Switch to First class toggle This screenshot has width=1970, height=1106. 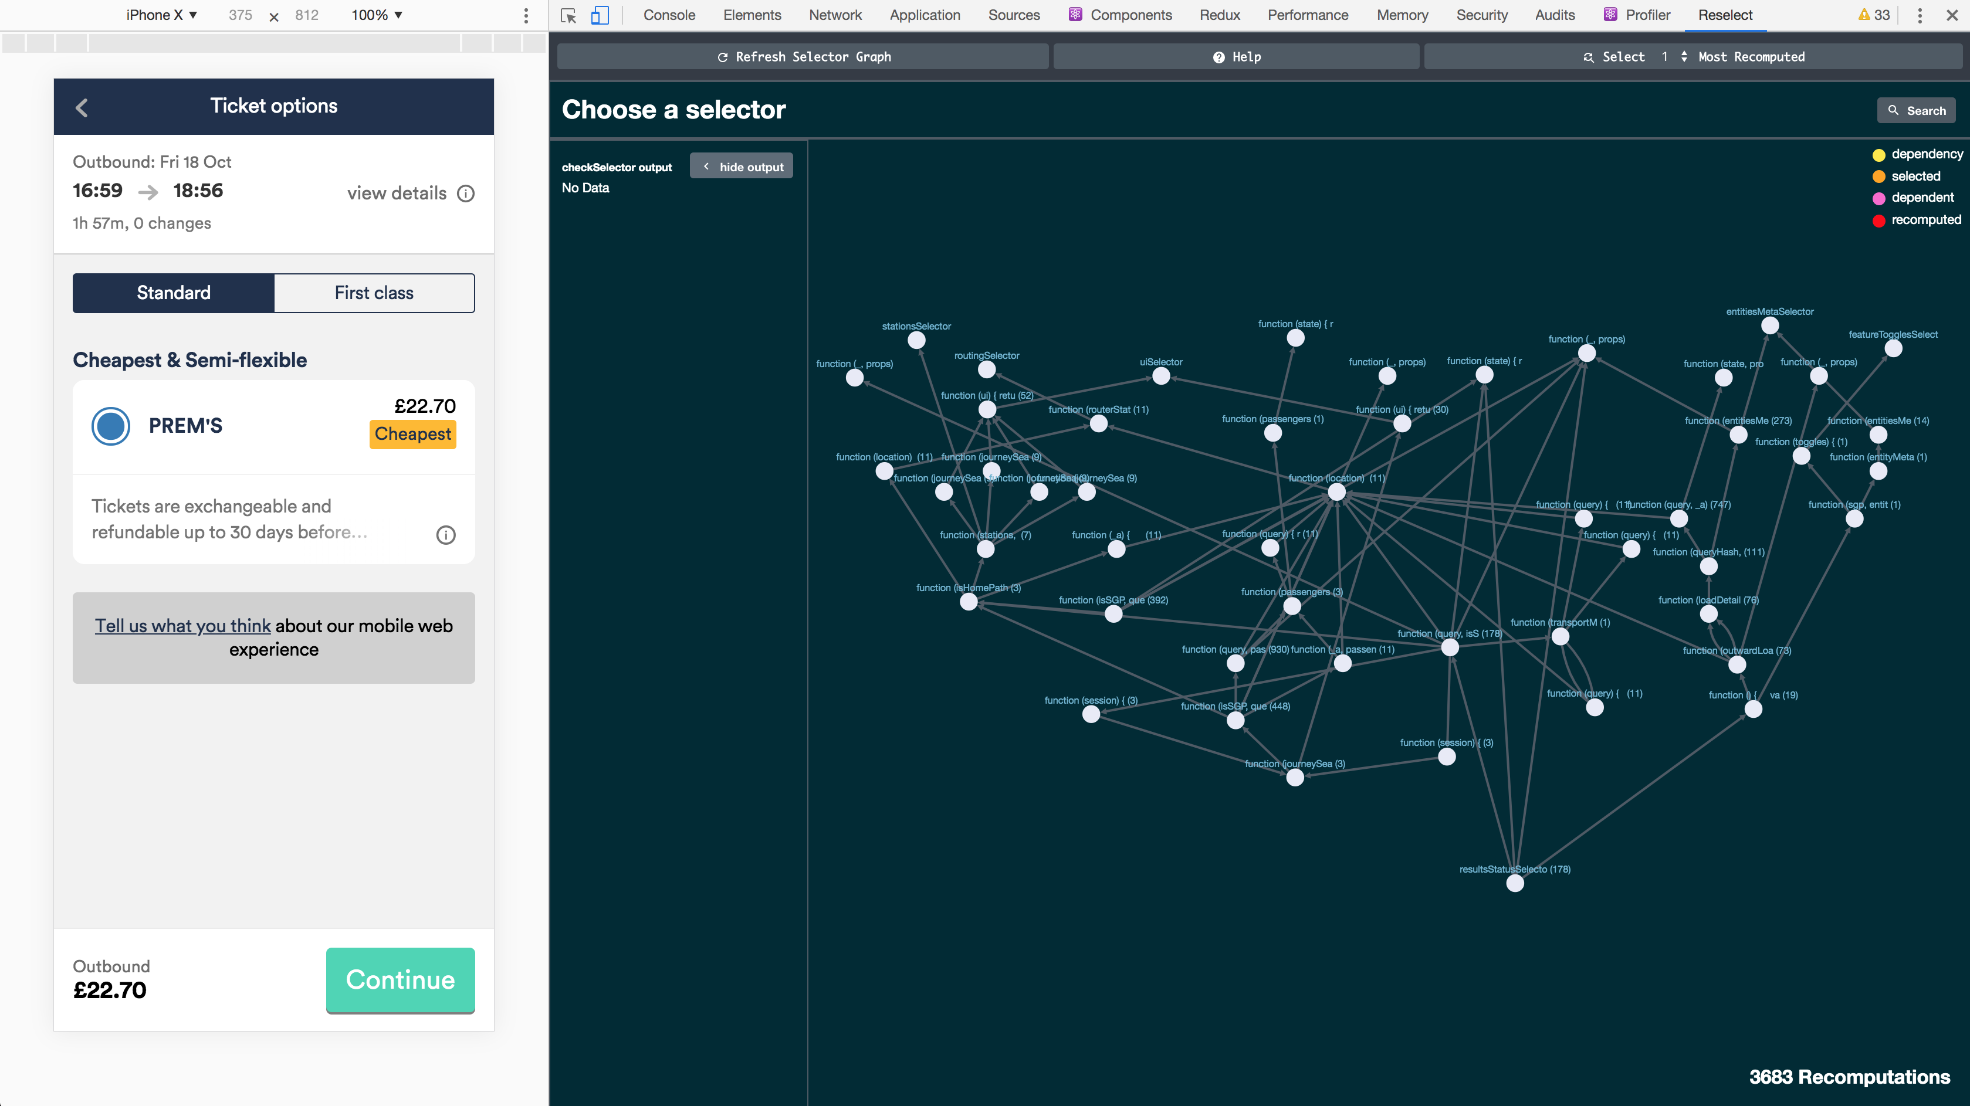(374, 293)
